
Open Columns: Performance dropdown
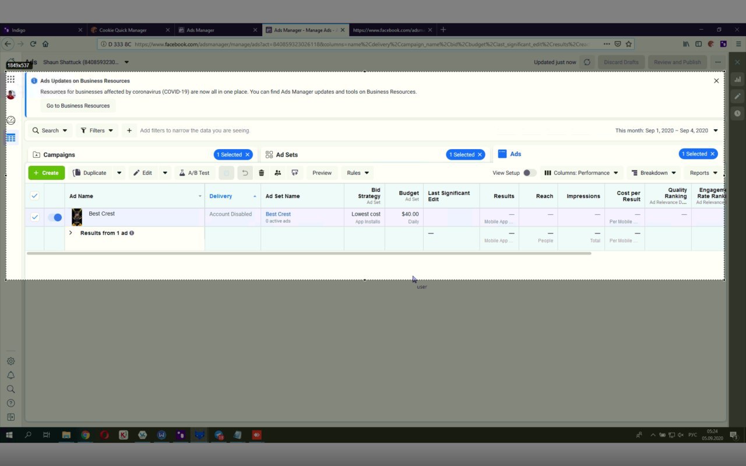click(581, 173)
